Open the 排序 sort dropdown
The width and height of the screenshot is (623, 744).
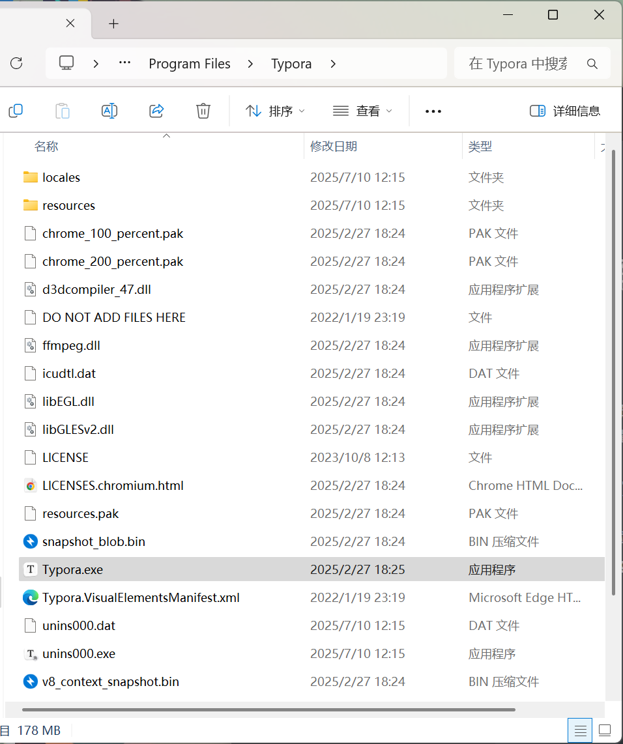click(x=275, y=111)
